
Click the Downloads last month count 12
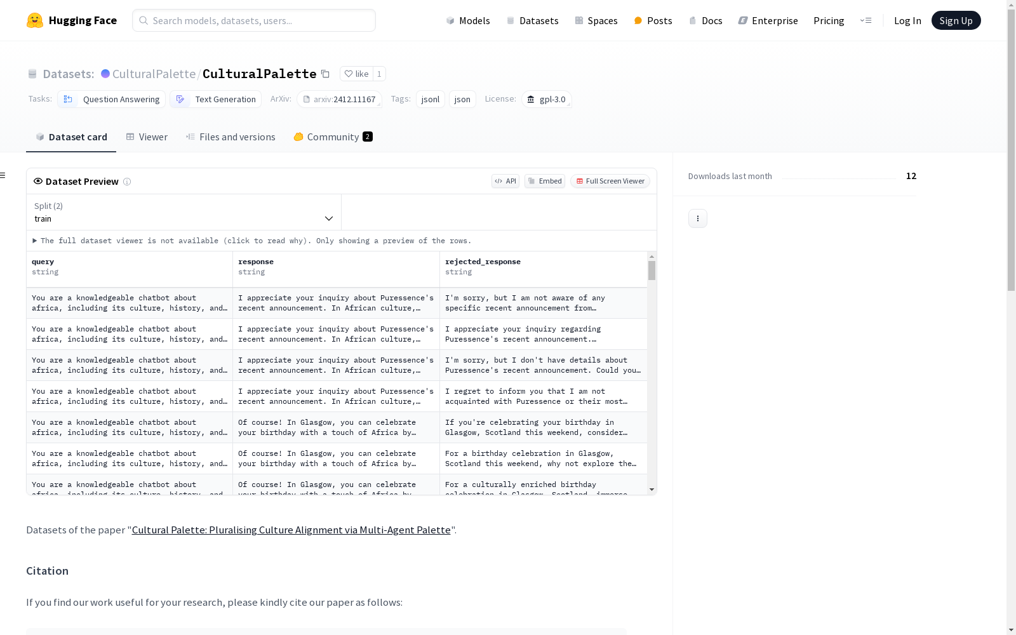911,176
